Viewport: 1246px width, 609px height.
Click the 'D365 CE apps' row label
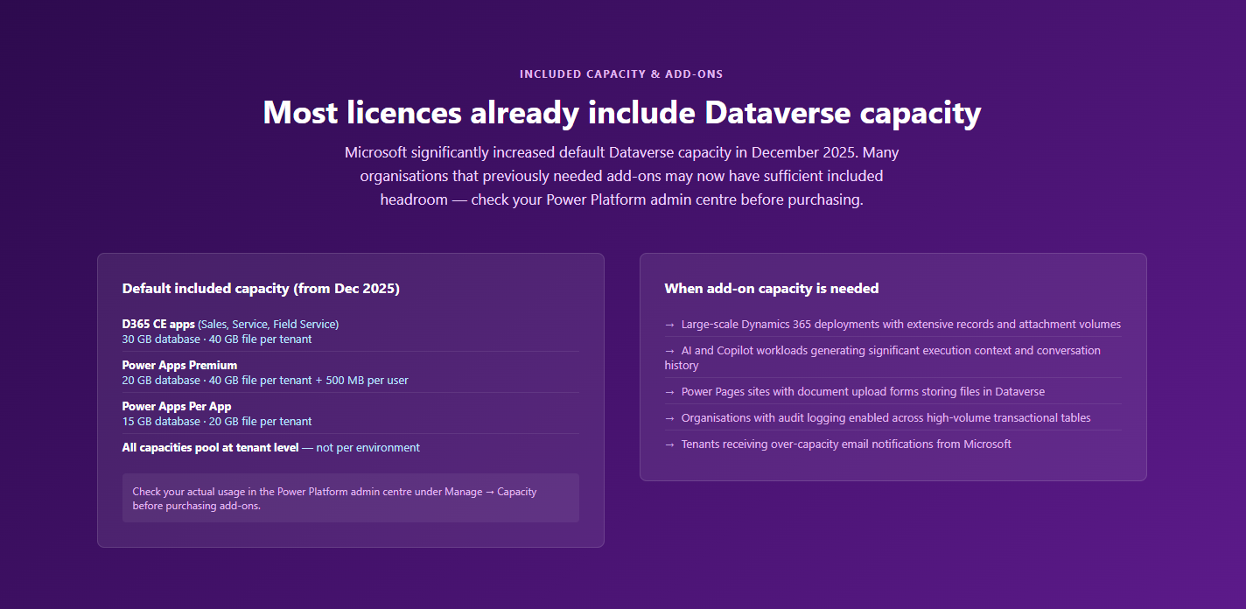tap(158, 324)
